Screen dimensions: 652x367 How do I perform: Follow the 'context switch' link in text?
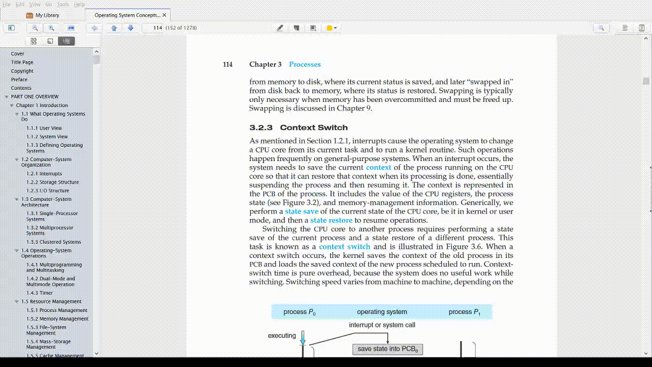pos(344,247)
